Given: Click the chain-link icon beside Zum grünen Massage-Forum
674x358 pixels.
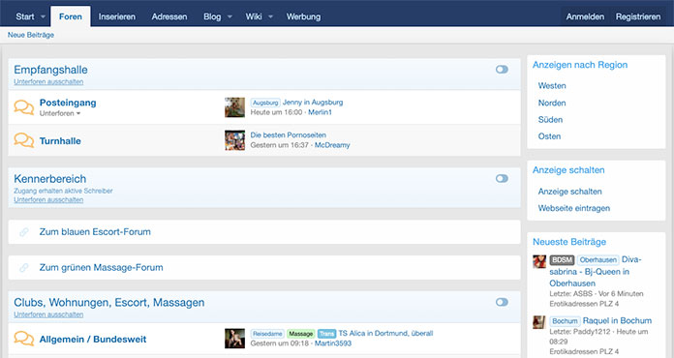Looking at the screenshot, I should (23, 267).
